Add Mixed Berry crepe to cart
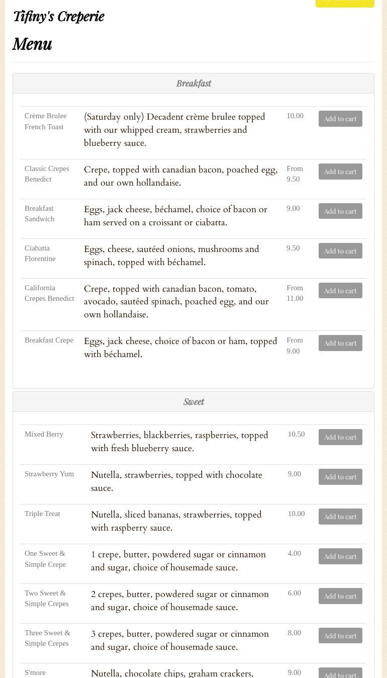 click(340, 437)
